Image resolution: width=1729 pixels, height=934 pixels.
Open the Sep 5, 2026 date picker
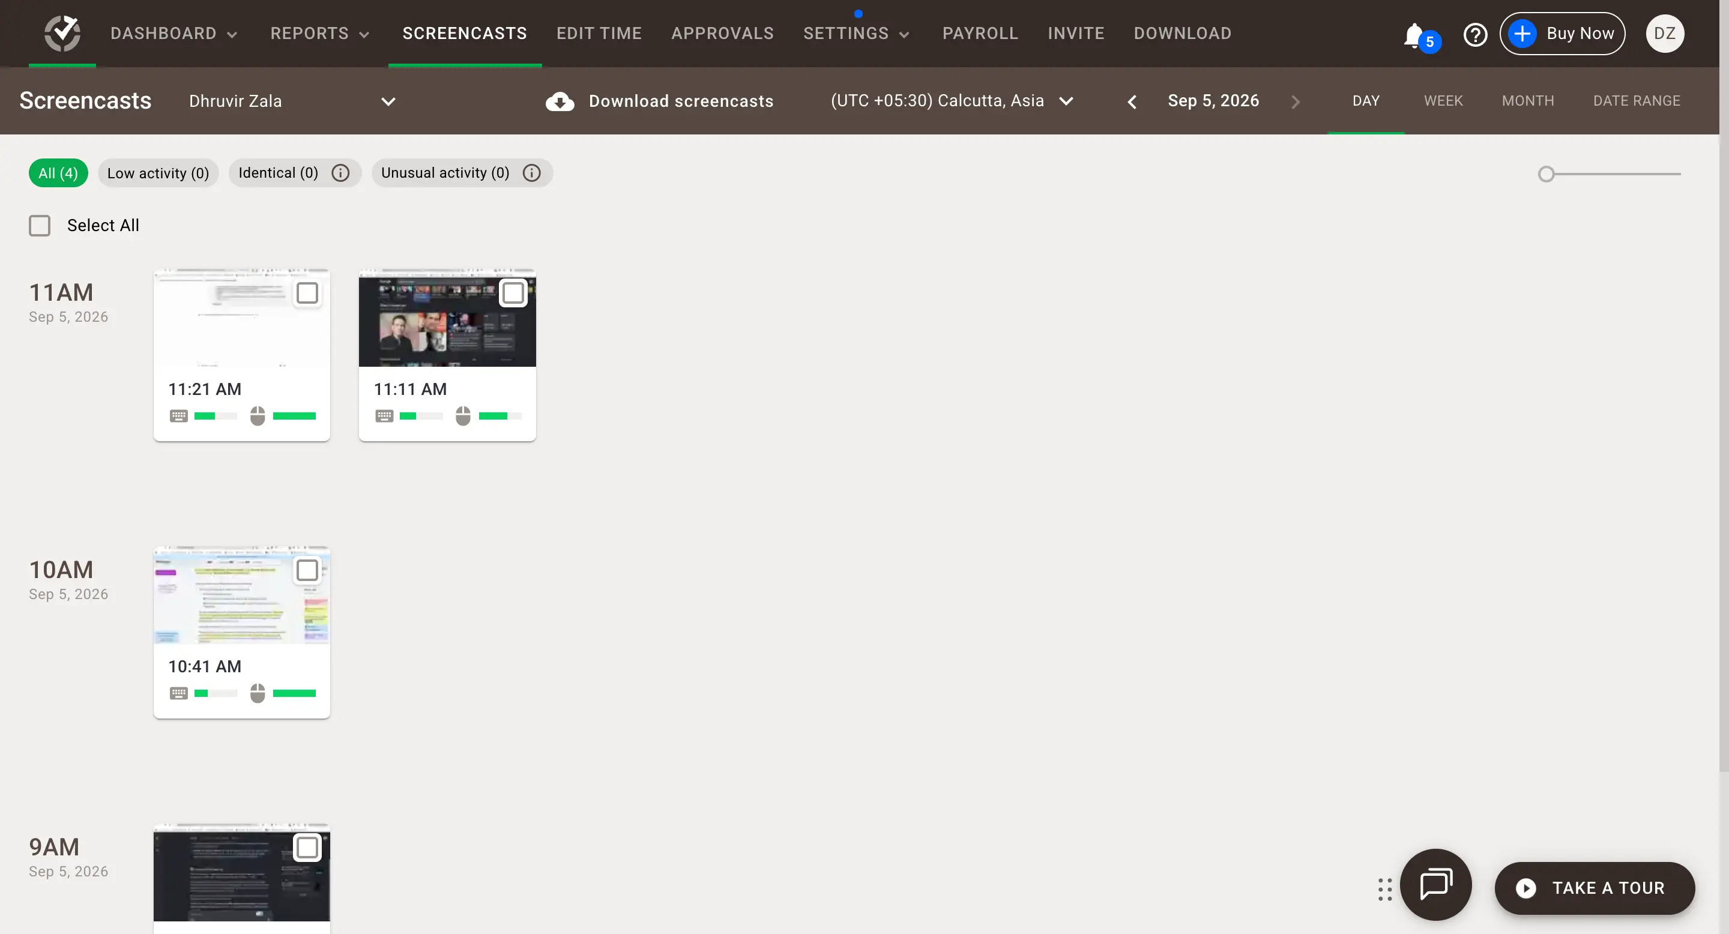[x=1213, y=101]
